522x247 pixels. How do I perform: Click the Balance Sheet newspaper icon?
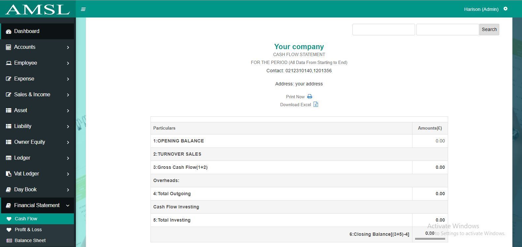click(x=9, y=241)
